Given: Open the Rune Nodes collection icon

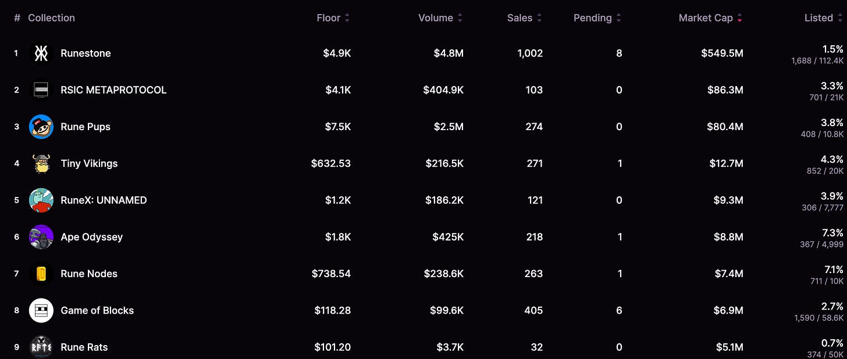Looking at the screenshot, I should pos(41,274).
